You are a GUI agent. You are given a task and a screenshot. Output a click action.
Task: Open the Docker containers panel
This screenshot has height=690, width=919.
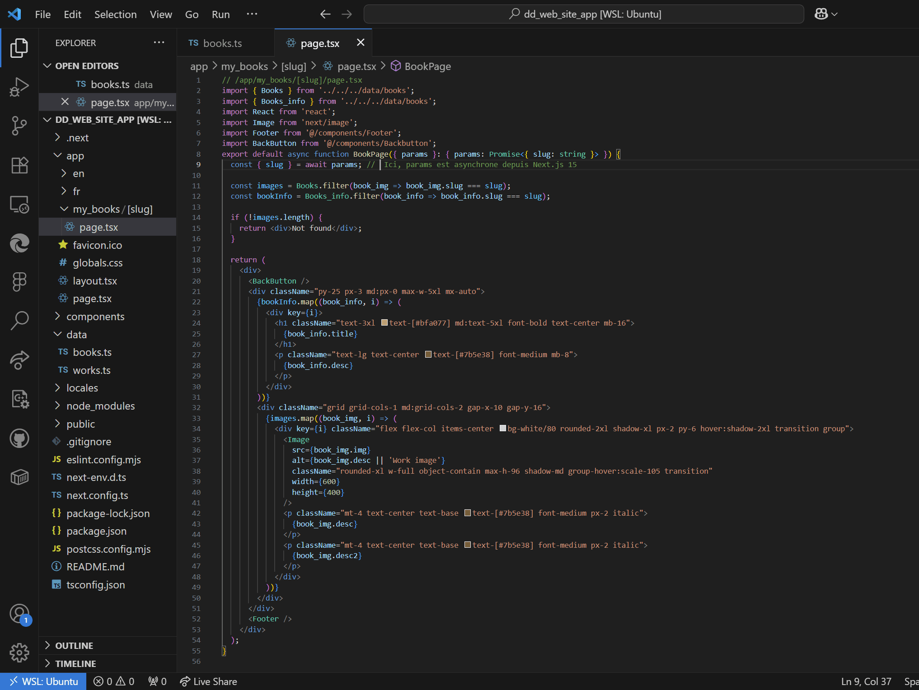click(19, 477)
